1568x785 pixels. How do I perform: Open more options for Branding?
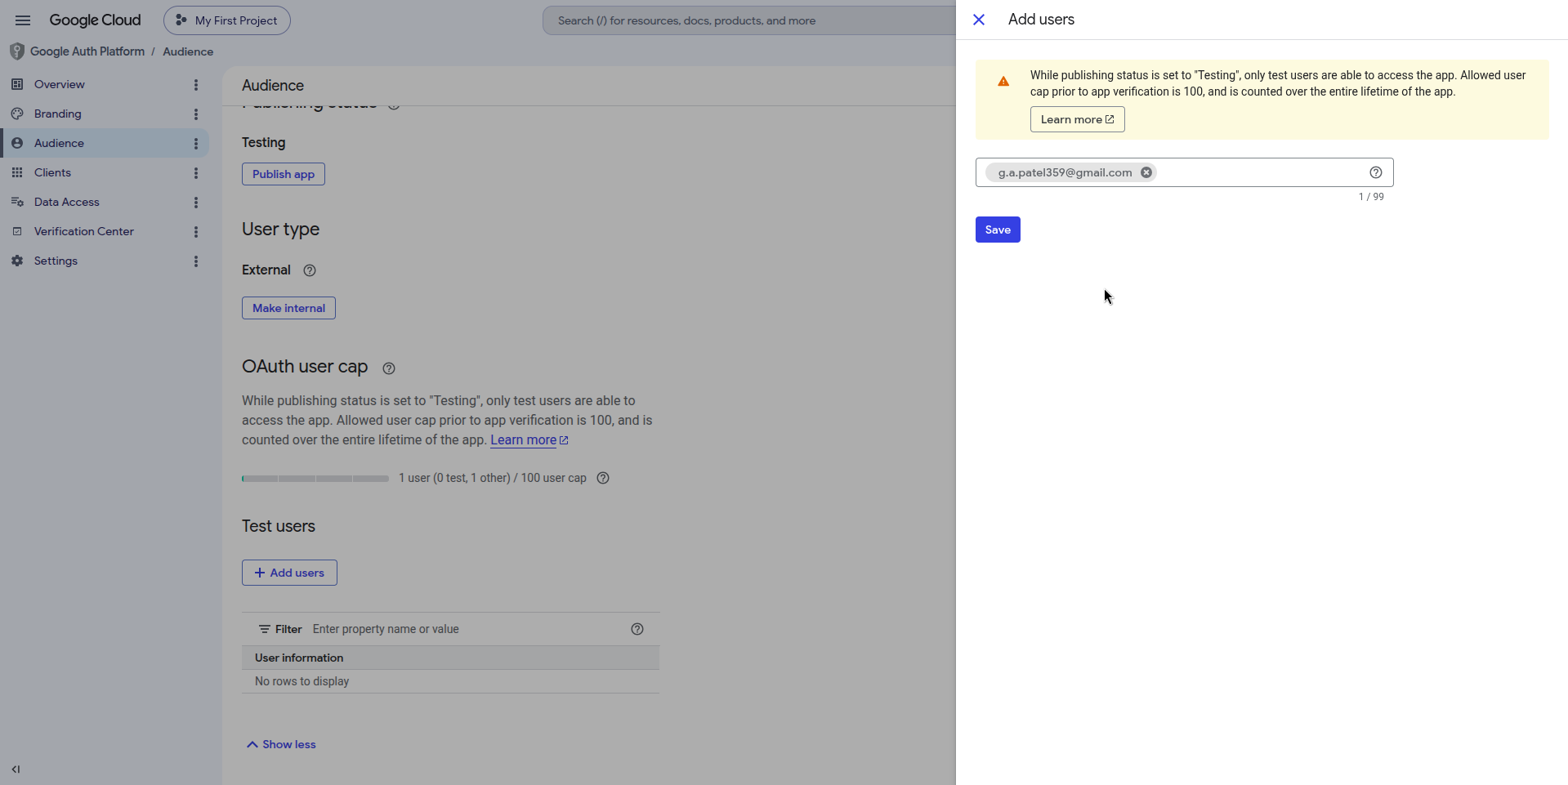pyautogui.click(x=196, y=114)
